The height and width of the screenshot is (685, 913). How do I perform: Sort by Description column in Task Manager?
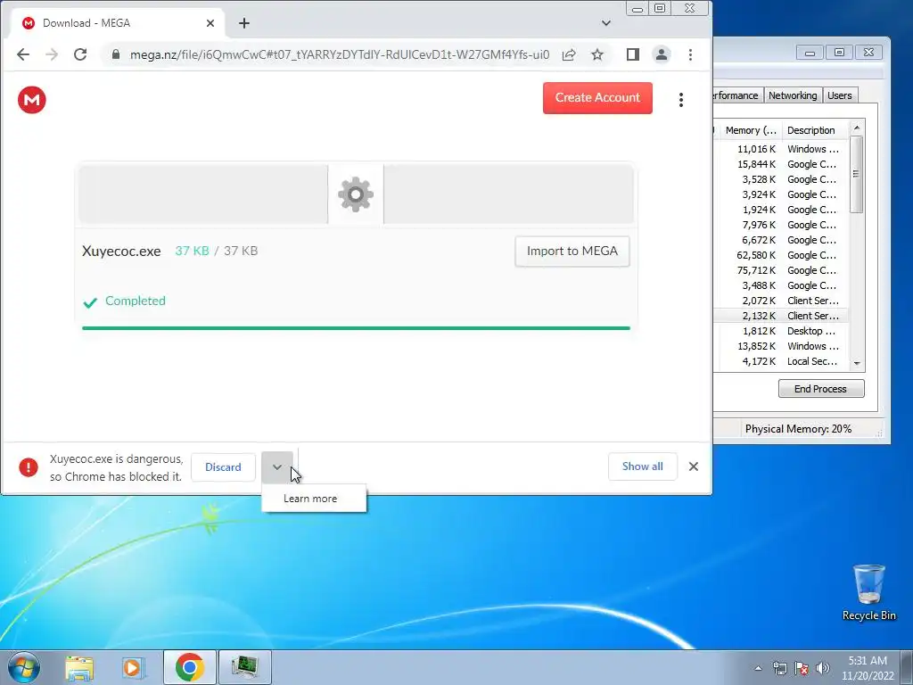815,130
